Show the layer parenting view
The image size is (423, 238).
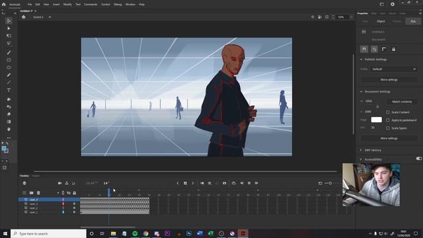click(x=67, y=183)
